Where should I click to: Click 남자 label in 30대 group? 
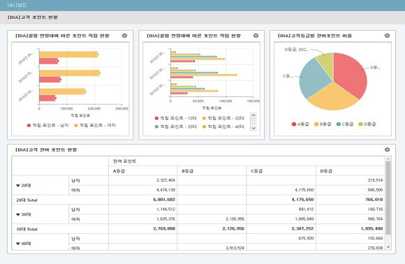click(75, 210)
